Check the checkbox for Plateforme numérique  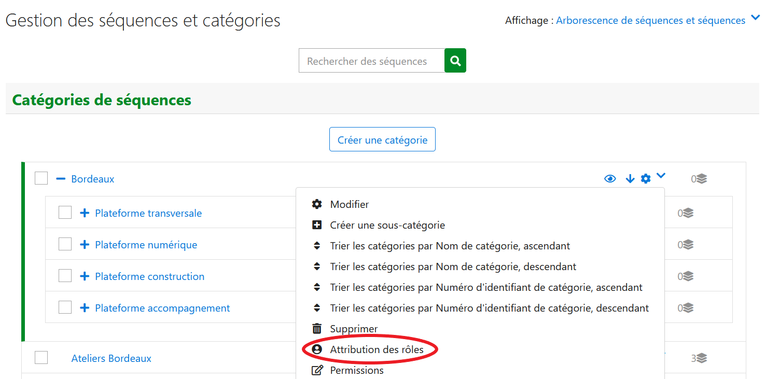point(65,244)
